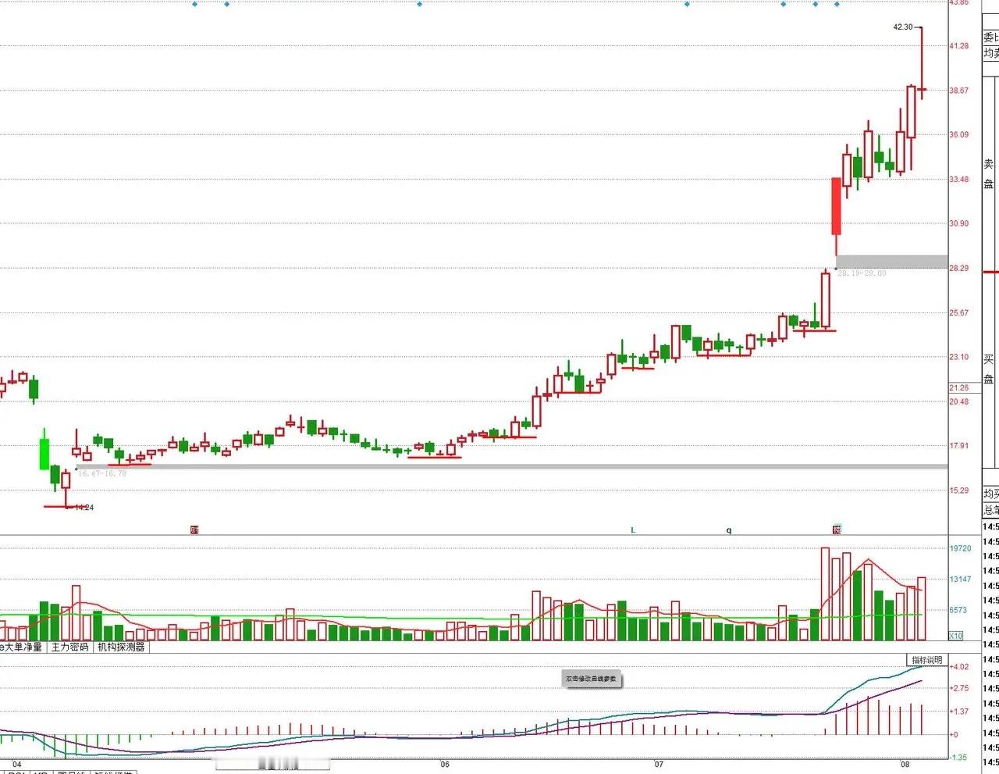
Task: Click the solid red gap-up candle near 33.48
Action: [x=837, y=206]
